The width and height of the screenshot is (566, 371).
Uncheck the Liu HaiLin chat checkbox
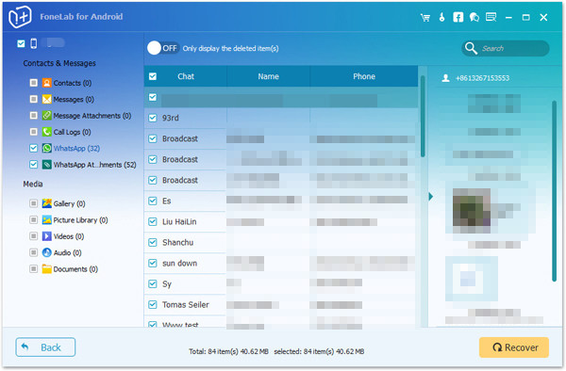coord(153,221)
